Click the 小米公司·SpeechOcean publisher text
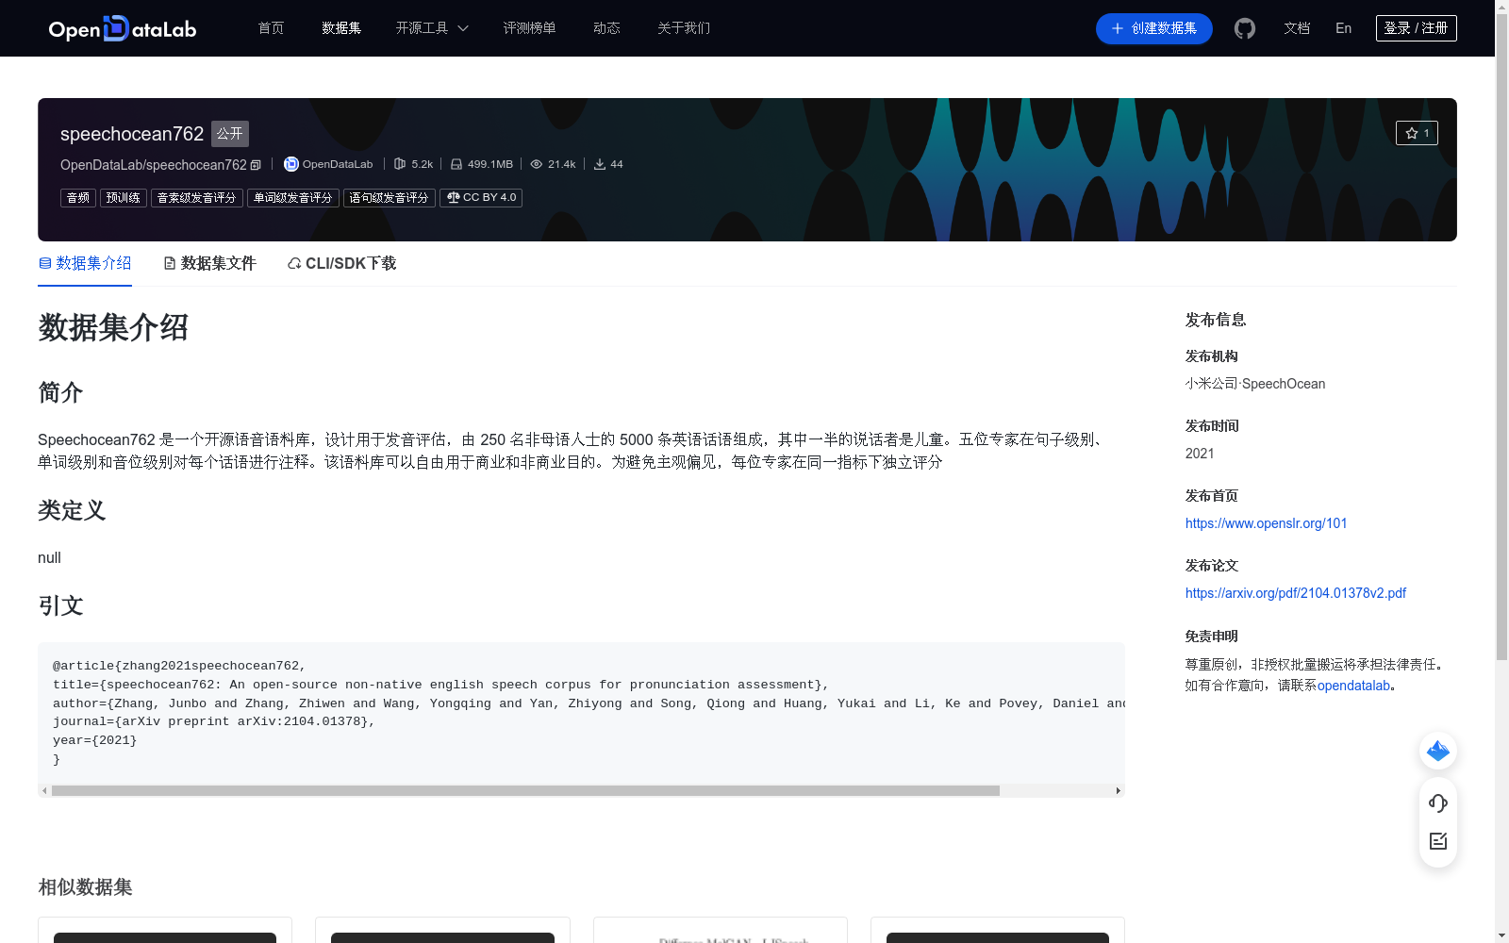 (1255, 384)
